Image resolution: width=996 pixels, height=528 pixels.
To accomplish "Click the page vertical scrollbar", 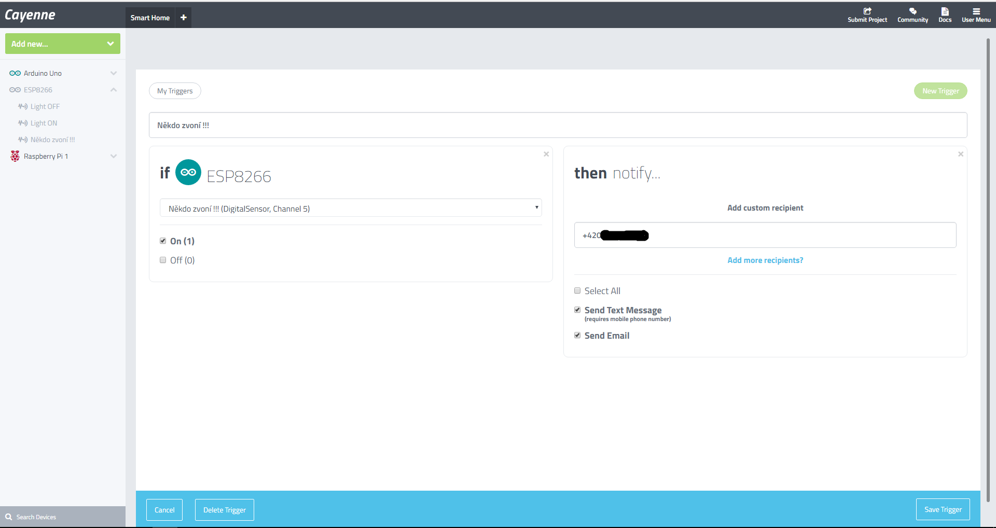I will click(x=988, y=270).
